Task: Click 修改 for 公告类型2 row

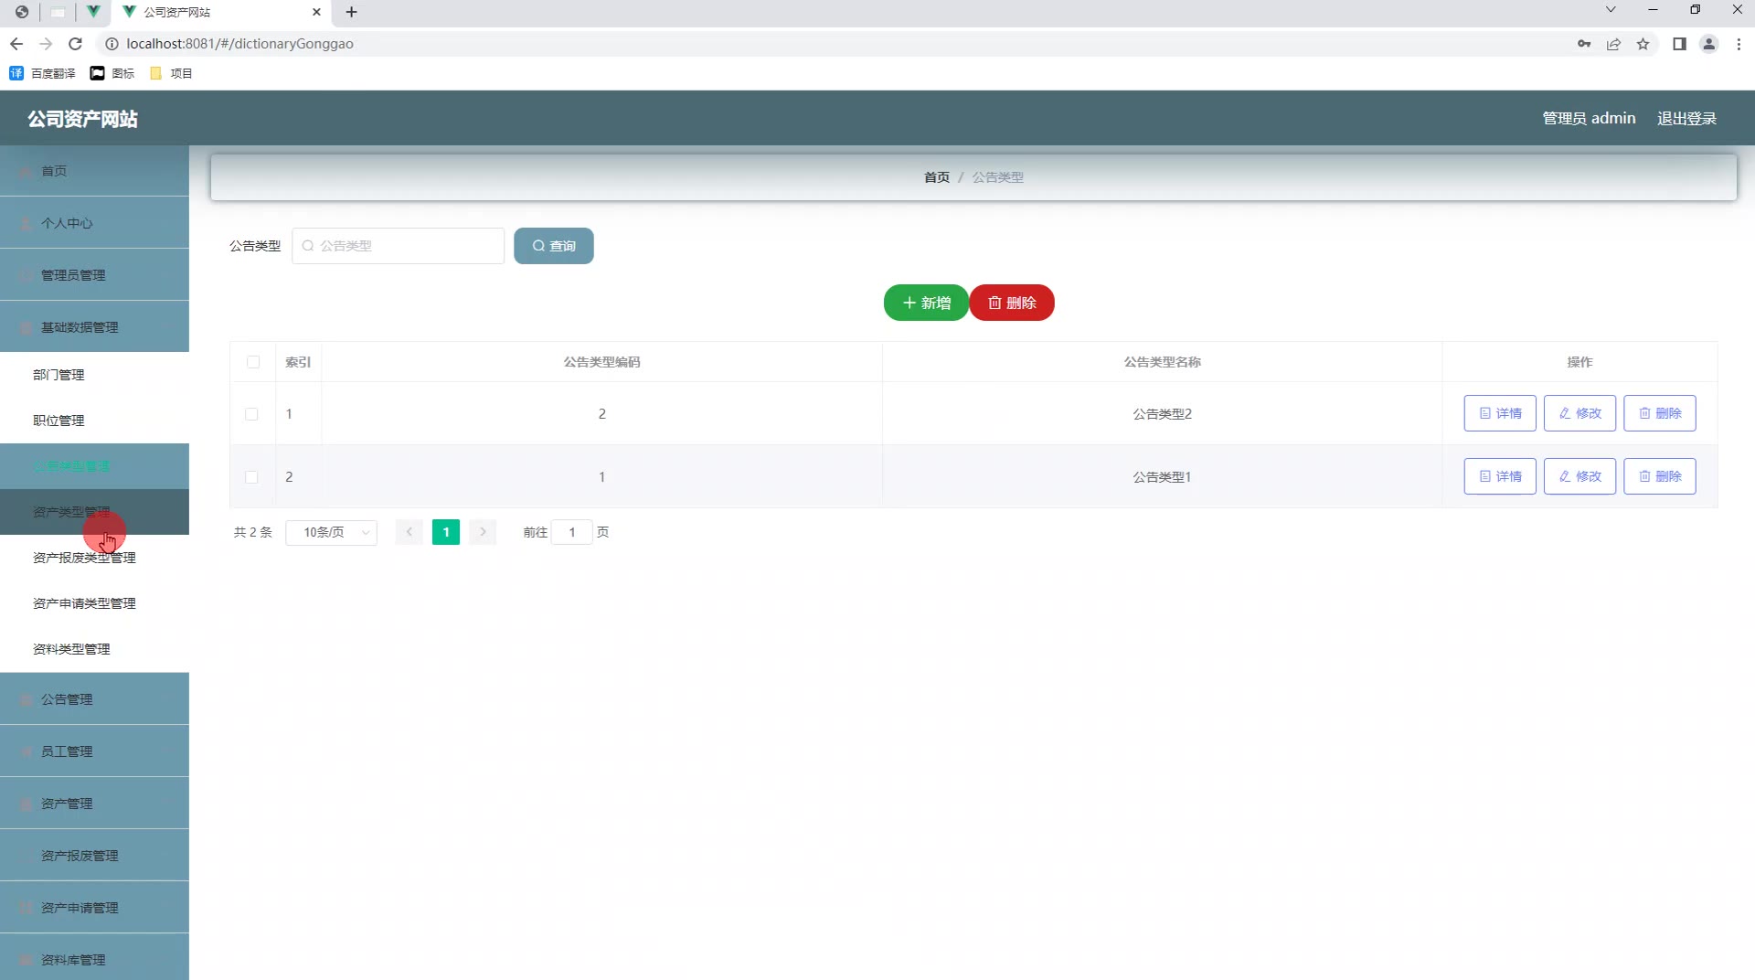Action: tap(1579, 413)
